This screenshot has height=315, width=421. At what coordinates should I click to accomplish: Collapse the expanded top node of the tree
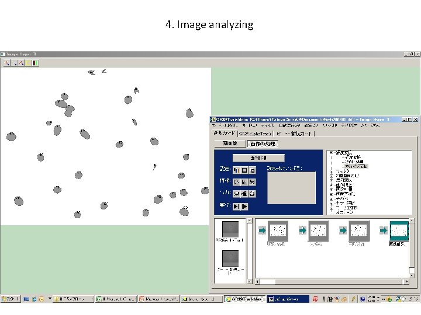pyautogui.click(x=331, y=153)
